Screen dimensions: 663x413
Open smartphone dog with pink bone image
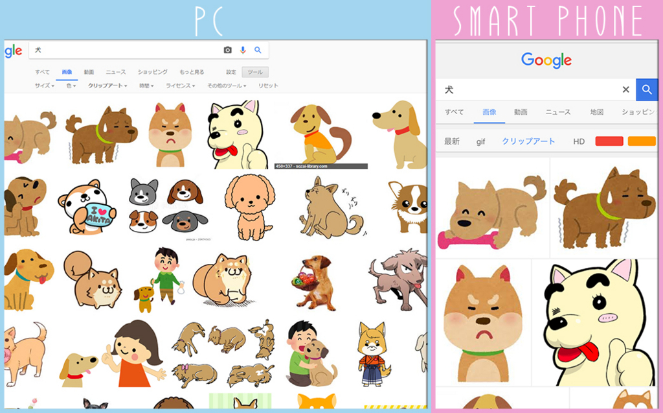(x=492, y=209)
